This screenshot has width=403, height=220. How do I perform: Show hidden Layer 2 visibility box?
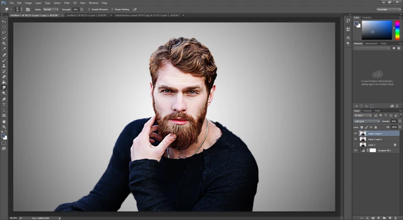(356, 145)
